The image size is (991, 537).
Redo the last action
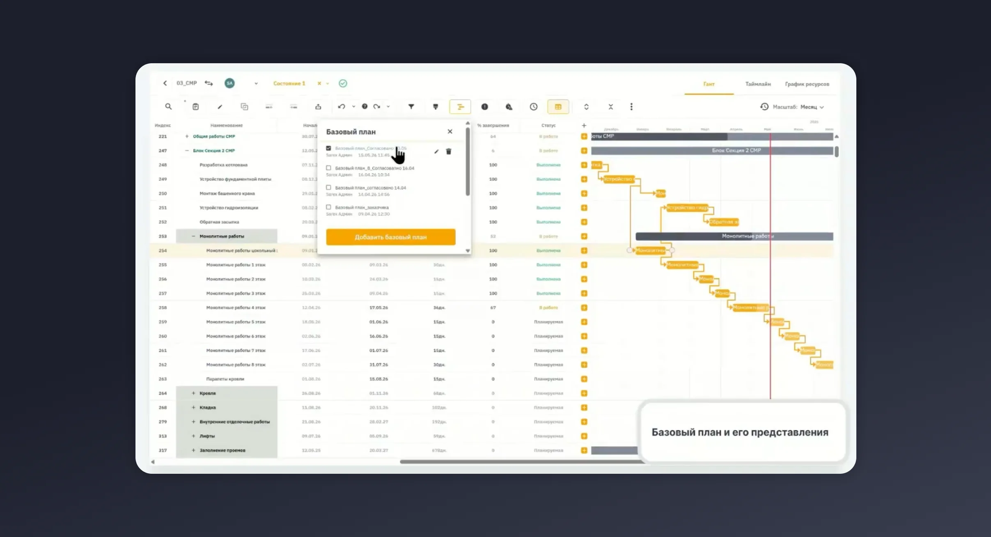pos(377,107)
